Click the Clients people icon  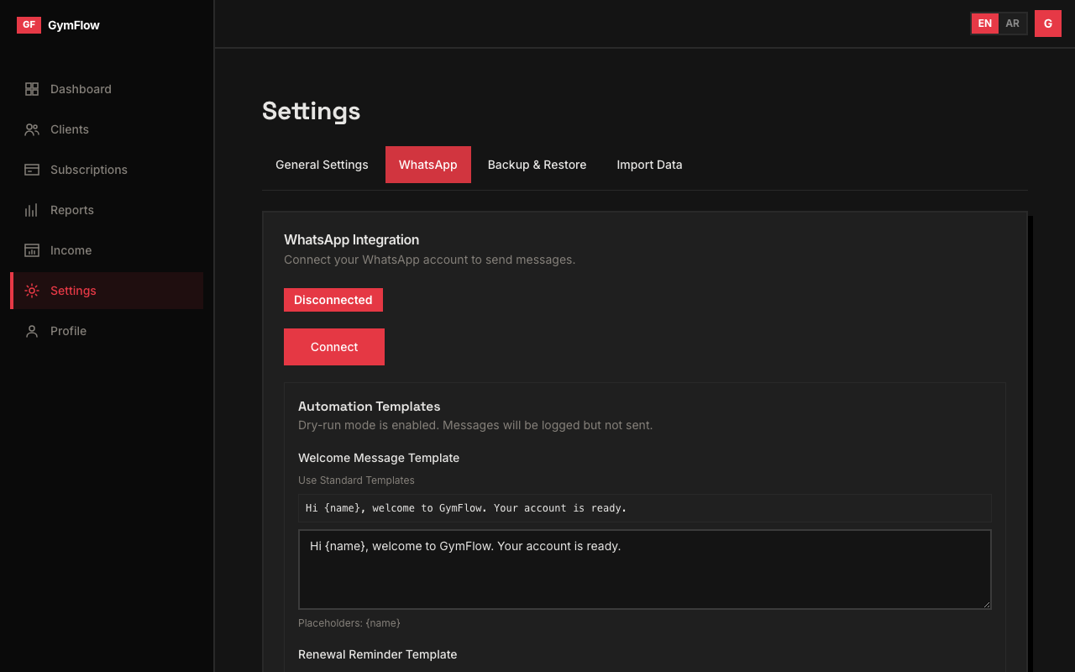point(32,129)
